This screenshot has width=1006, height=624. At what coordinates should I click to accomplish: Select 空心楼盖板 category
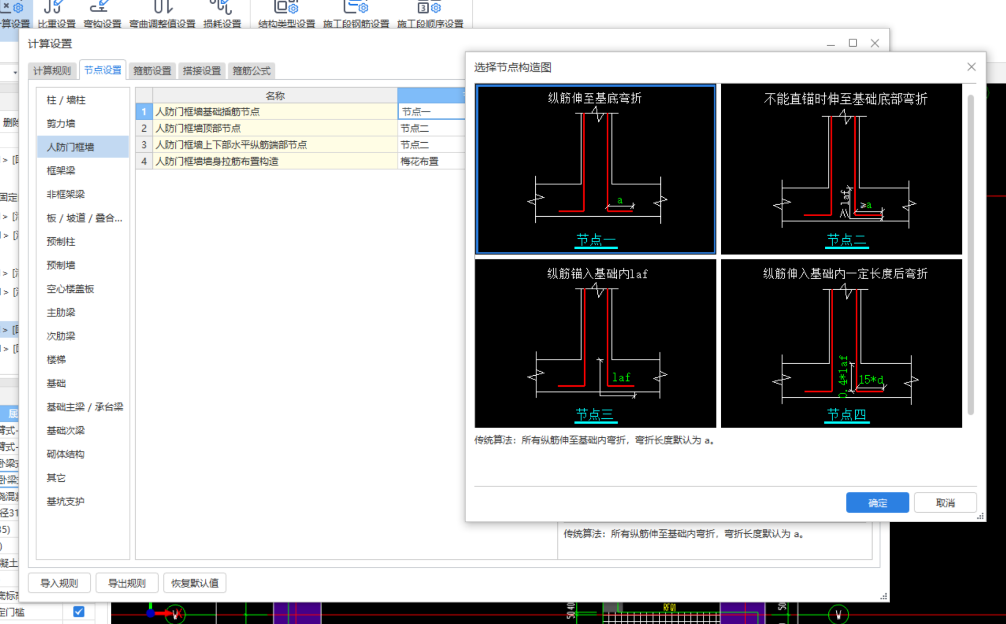tap(83, 289)
